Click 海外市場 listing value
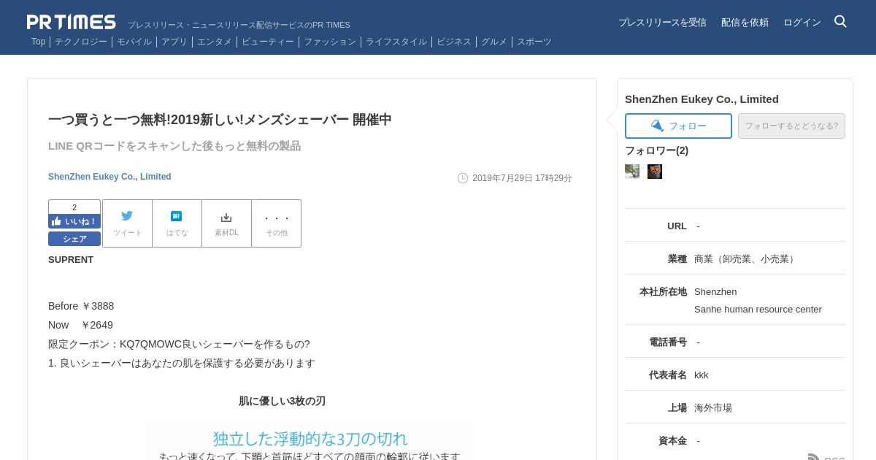876x460 pixels. point(713,407)
